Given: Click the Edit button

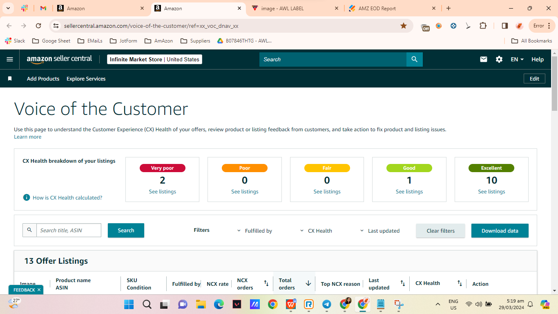Looking at the screenshot, I should [534, 78].
